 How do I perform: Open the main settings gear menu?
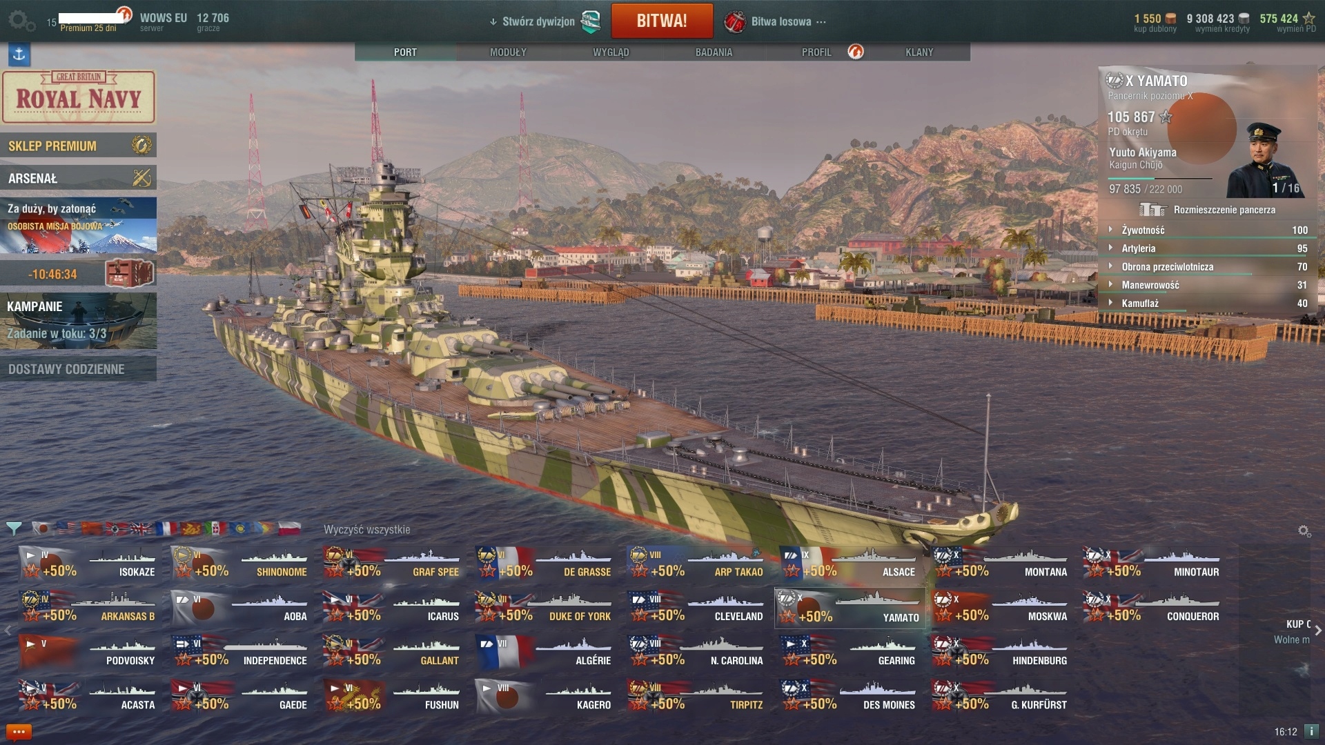(x=21, y=21)
